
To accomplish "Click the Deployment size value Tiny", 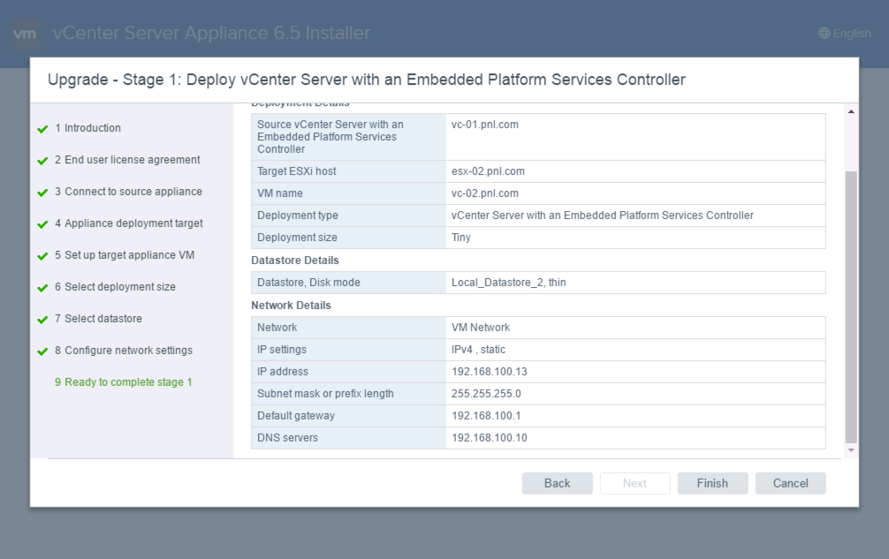I will 461,238.
